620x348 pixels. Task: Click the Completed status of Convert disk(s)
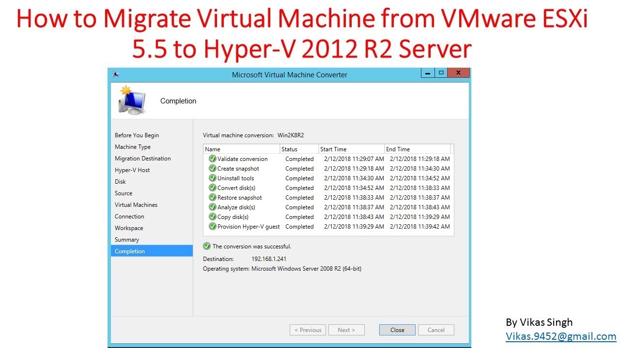299,188
